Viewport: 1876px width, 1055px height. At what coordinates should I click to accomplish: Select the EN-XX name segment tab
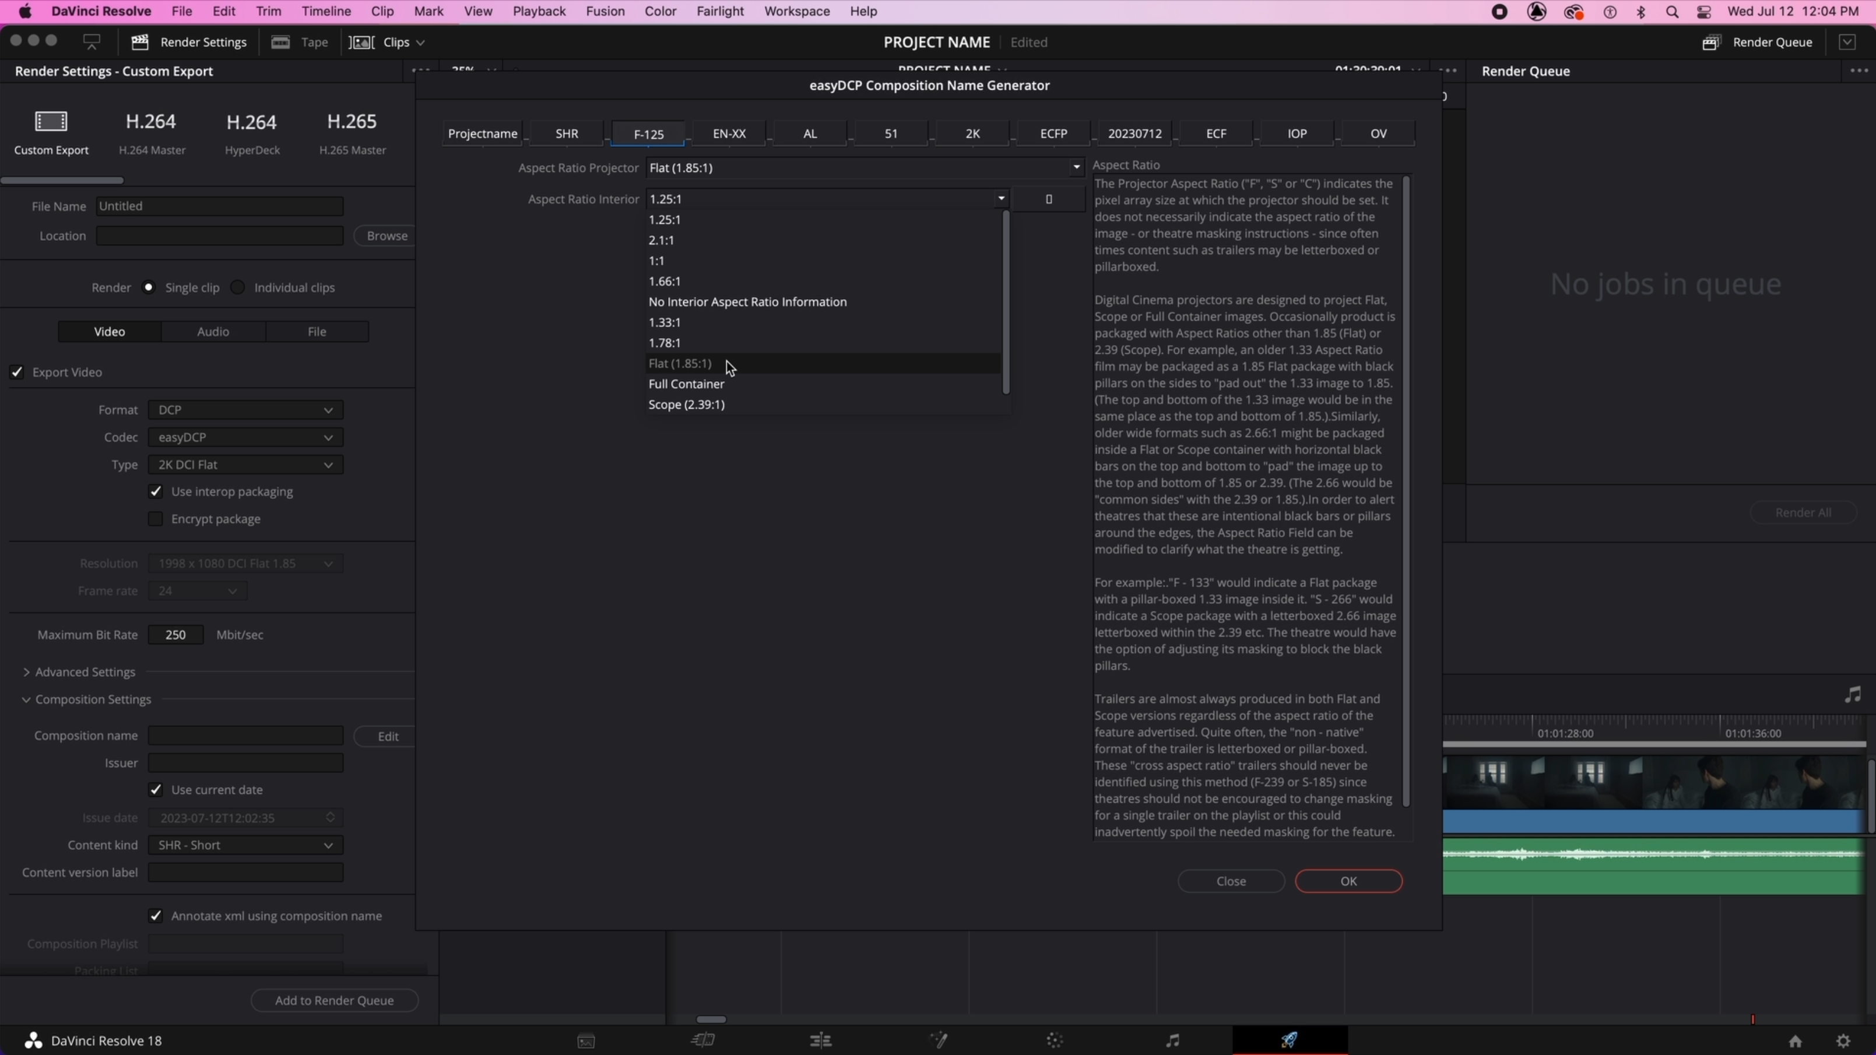point(729,133)
